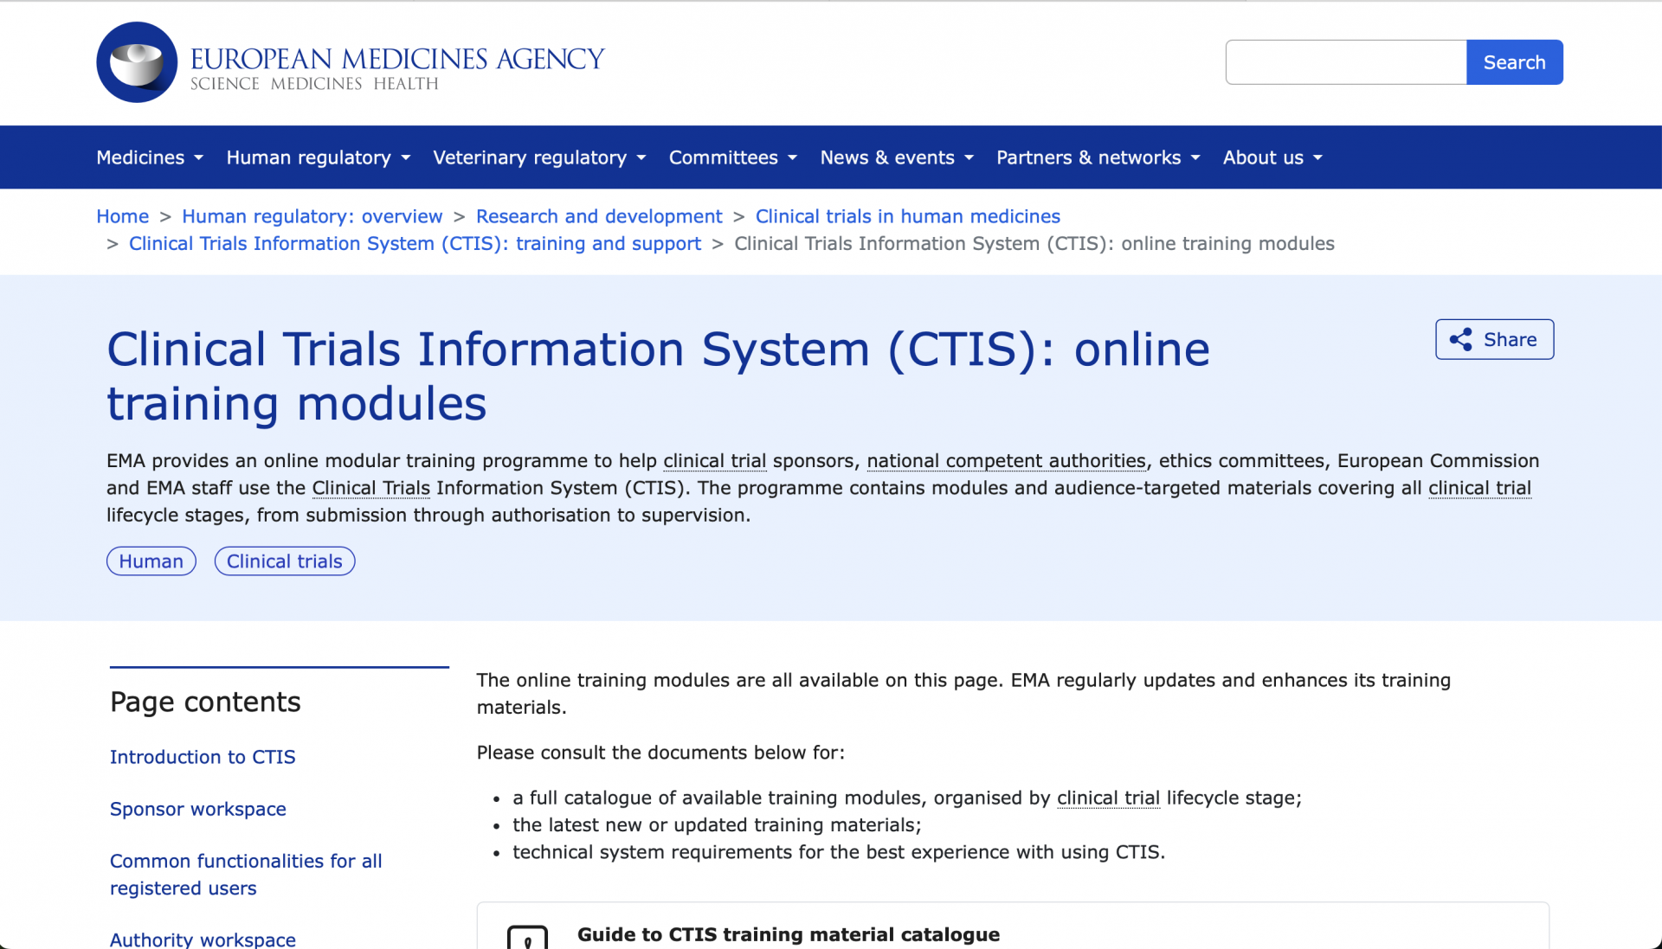Click the document icon beside Guide to CTIS catalogue

527,939
